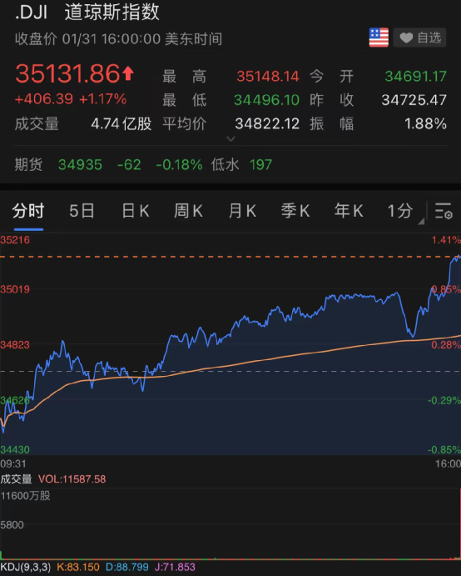This screenshot has width=461, height=576.
Task: Click the .DJI 道琼斯指数 title
Action: click(x=87, y=12)
